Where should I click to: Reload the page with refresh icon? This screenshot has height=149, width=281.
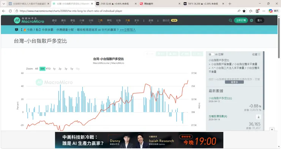[x=10, y=11]
